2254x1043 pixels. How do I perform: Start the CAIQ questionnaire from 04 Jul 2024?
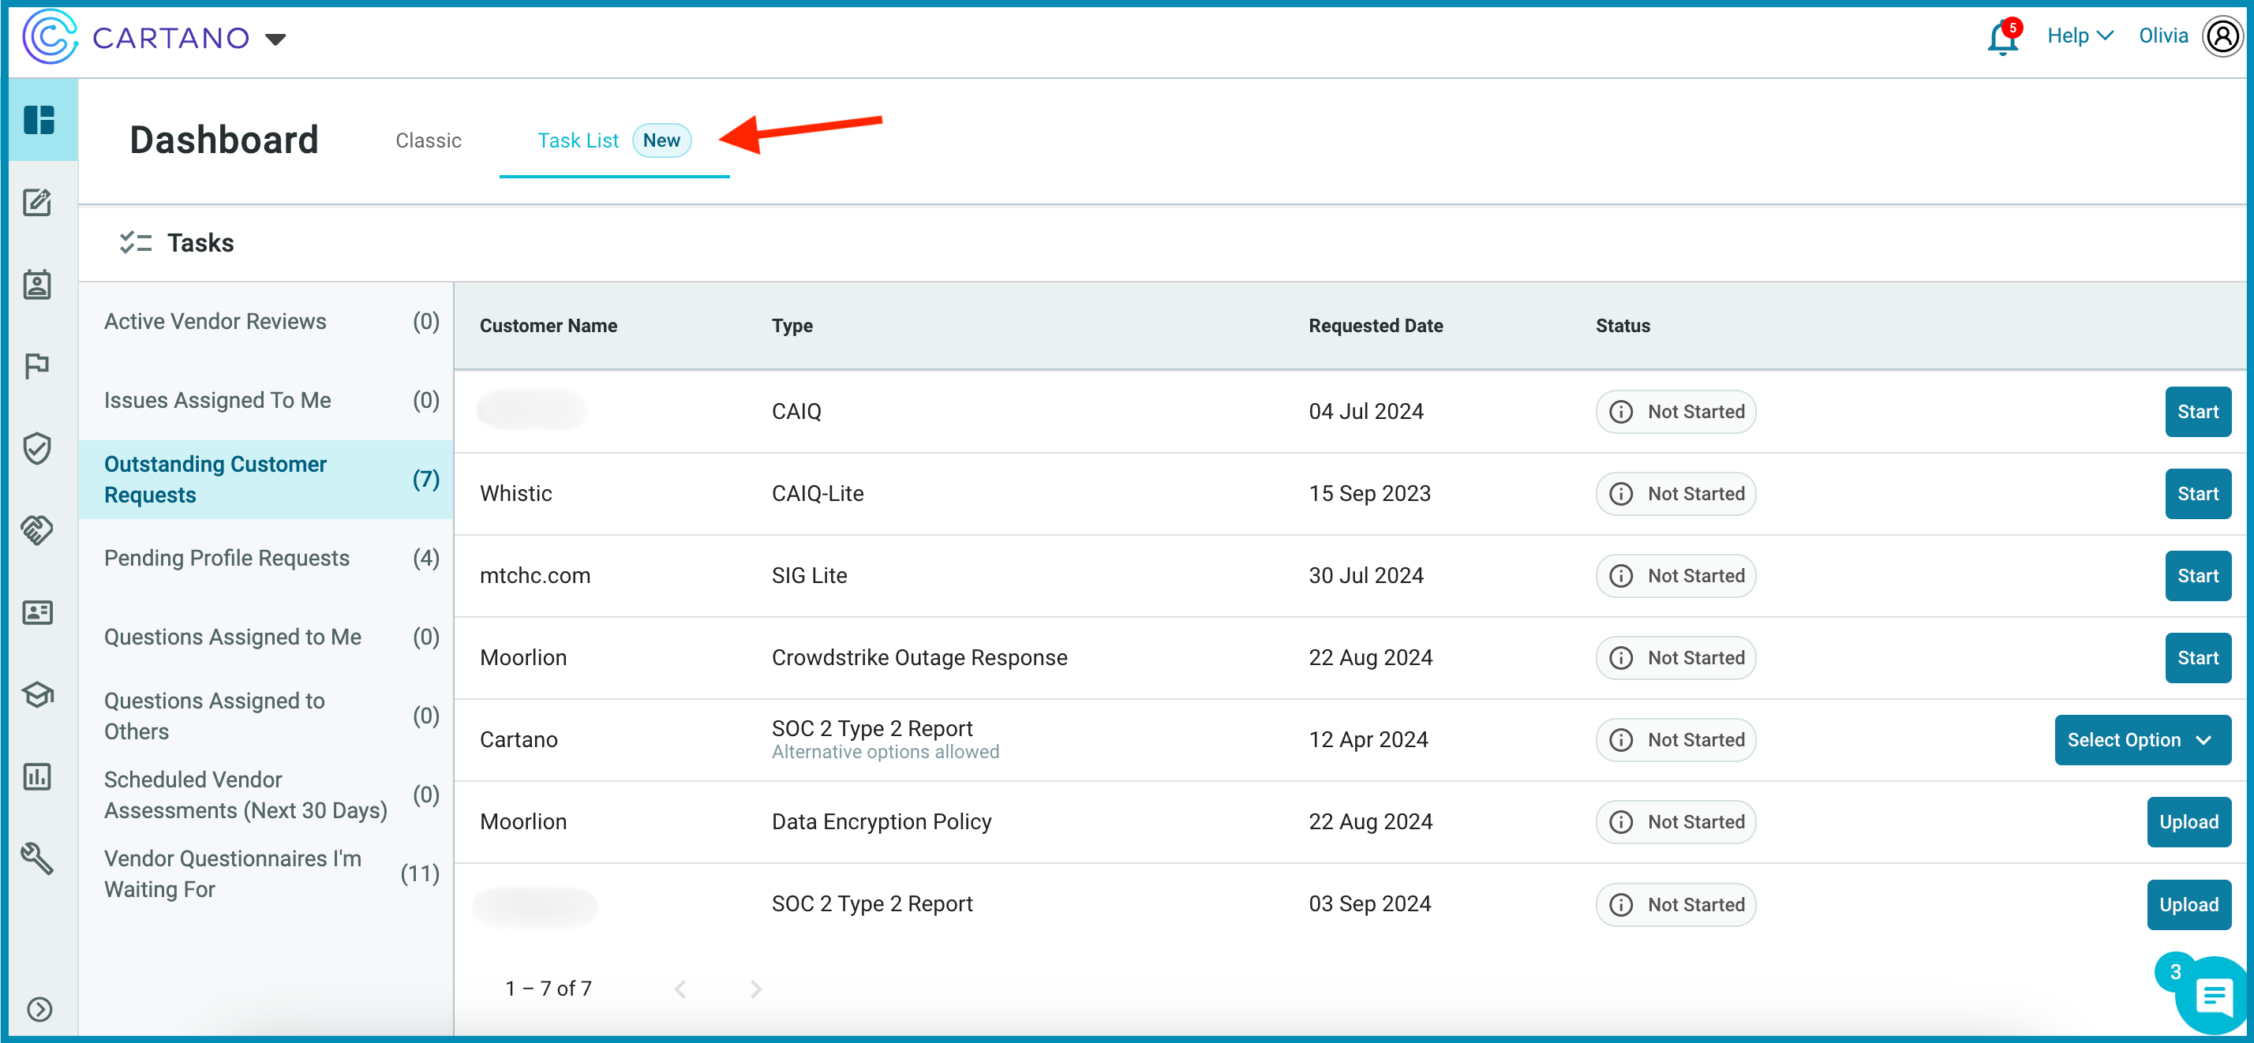(x=2197, y=411)
